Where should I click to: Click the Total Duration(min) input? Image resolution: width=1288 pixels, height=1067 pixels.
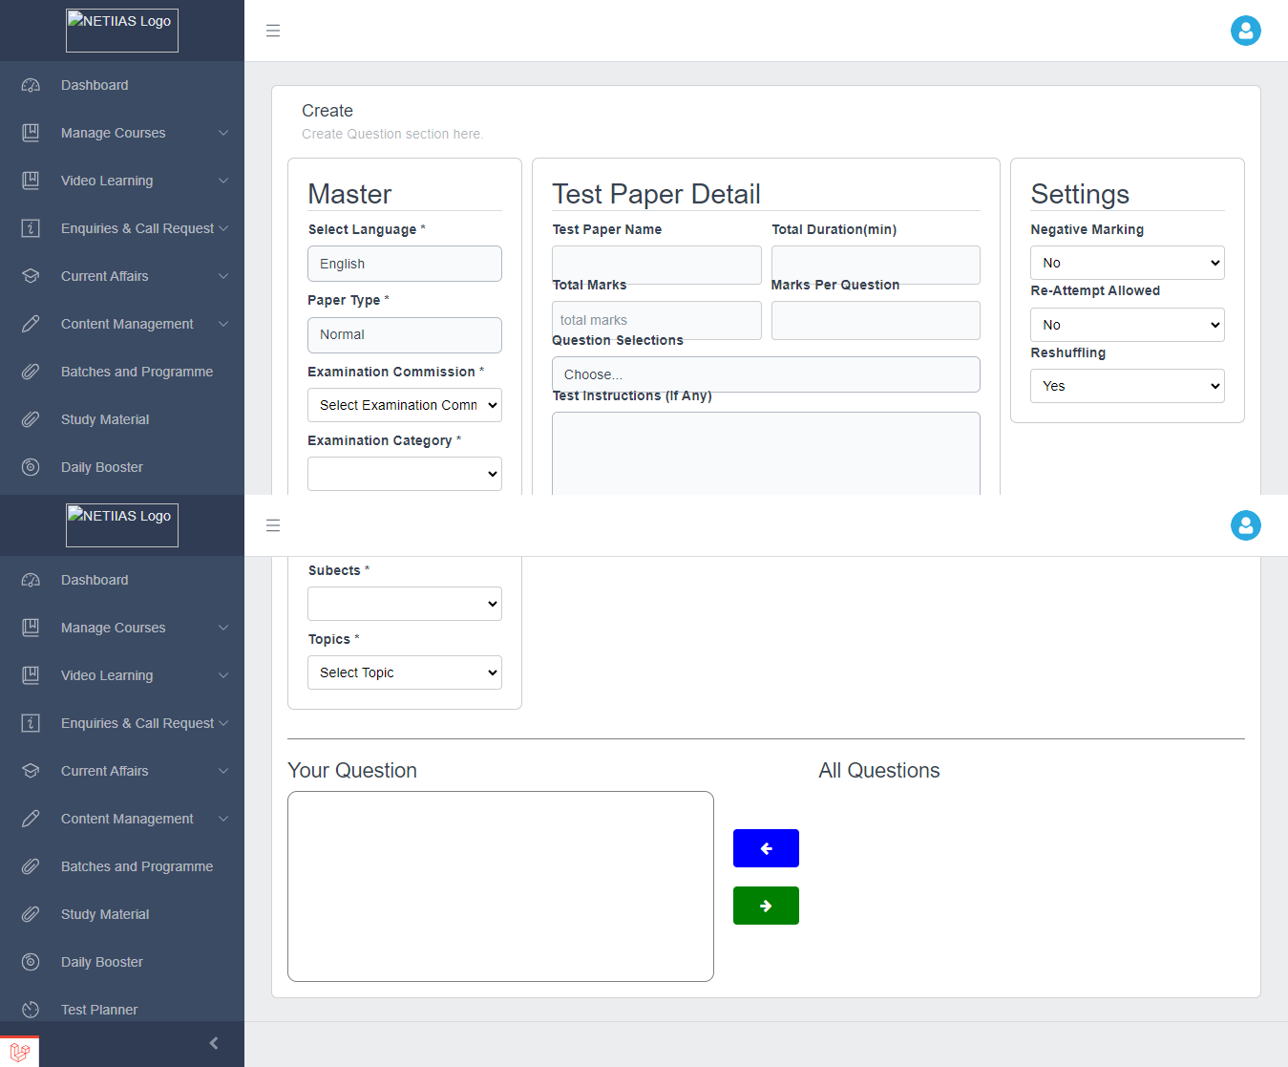coord(875,265)
